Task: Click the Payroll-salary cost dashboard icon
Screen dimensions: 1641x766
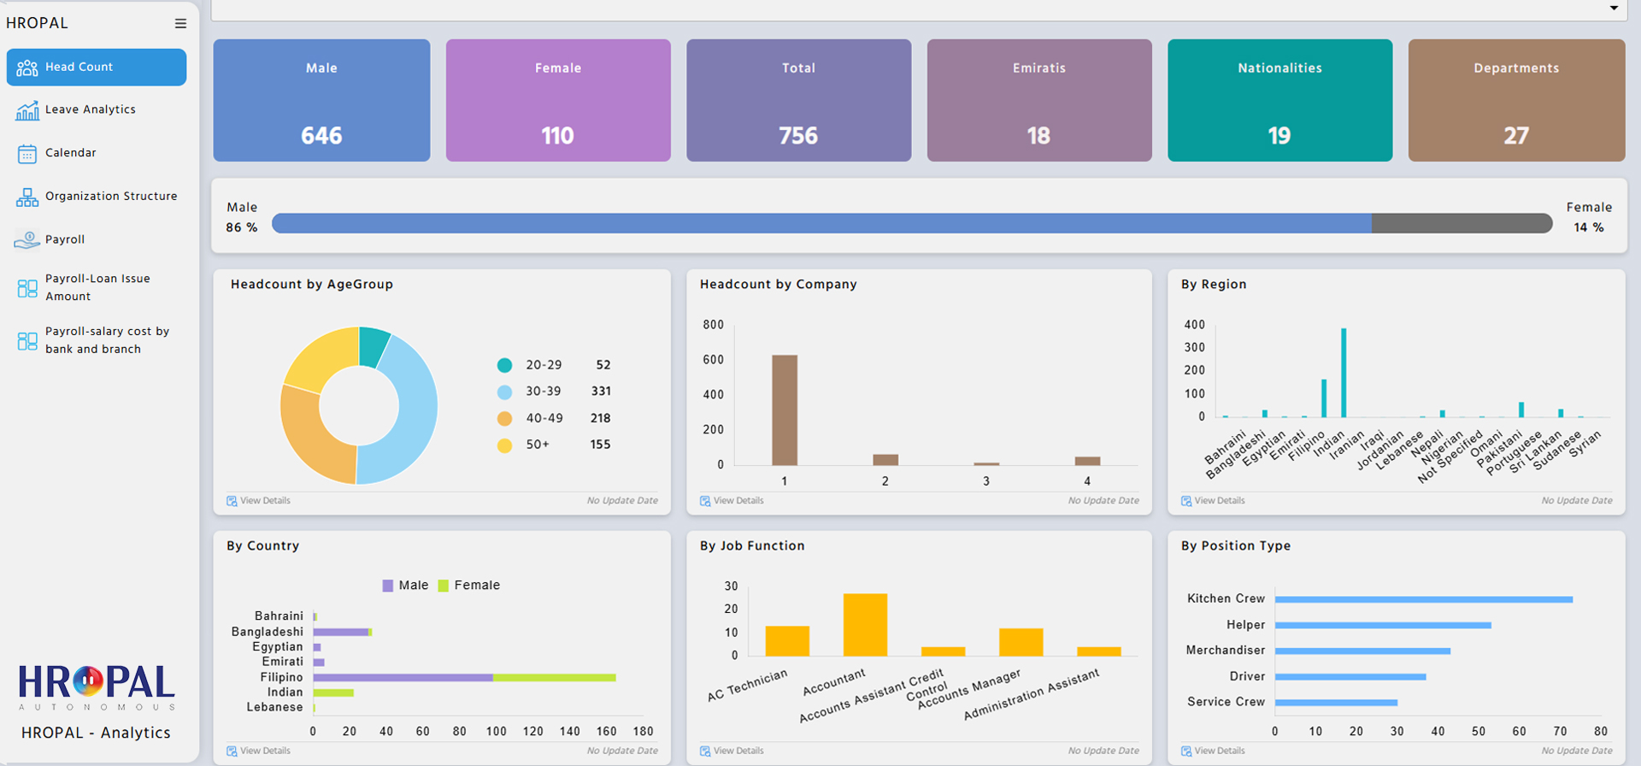Action: pyautogui.click(x=27, y=341)
